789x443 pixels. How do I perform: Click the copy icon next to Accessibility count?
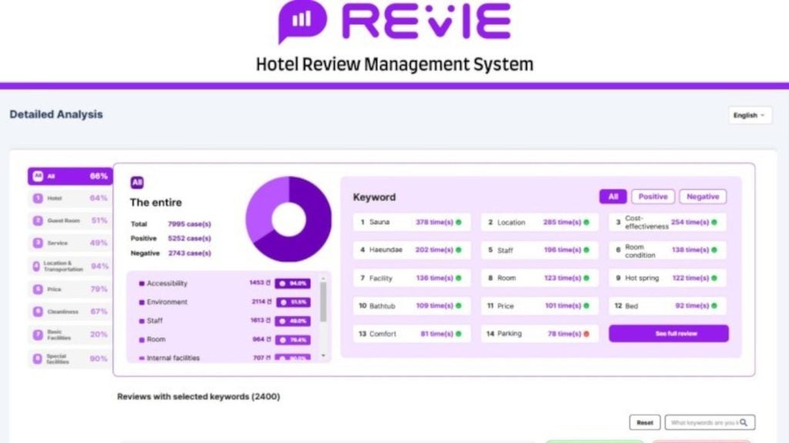point(269,283)
